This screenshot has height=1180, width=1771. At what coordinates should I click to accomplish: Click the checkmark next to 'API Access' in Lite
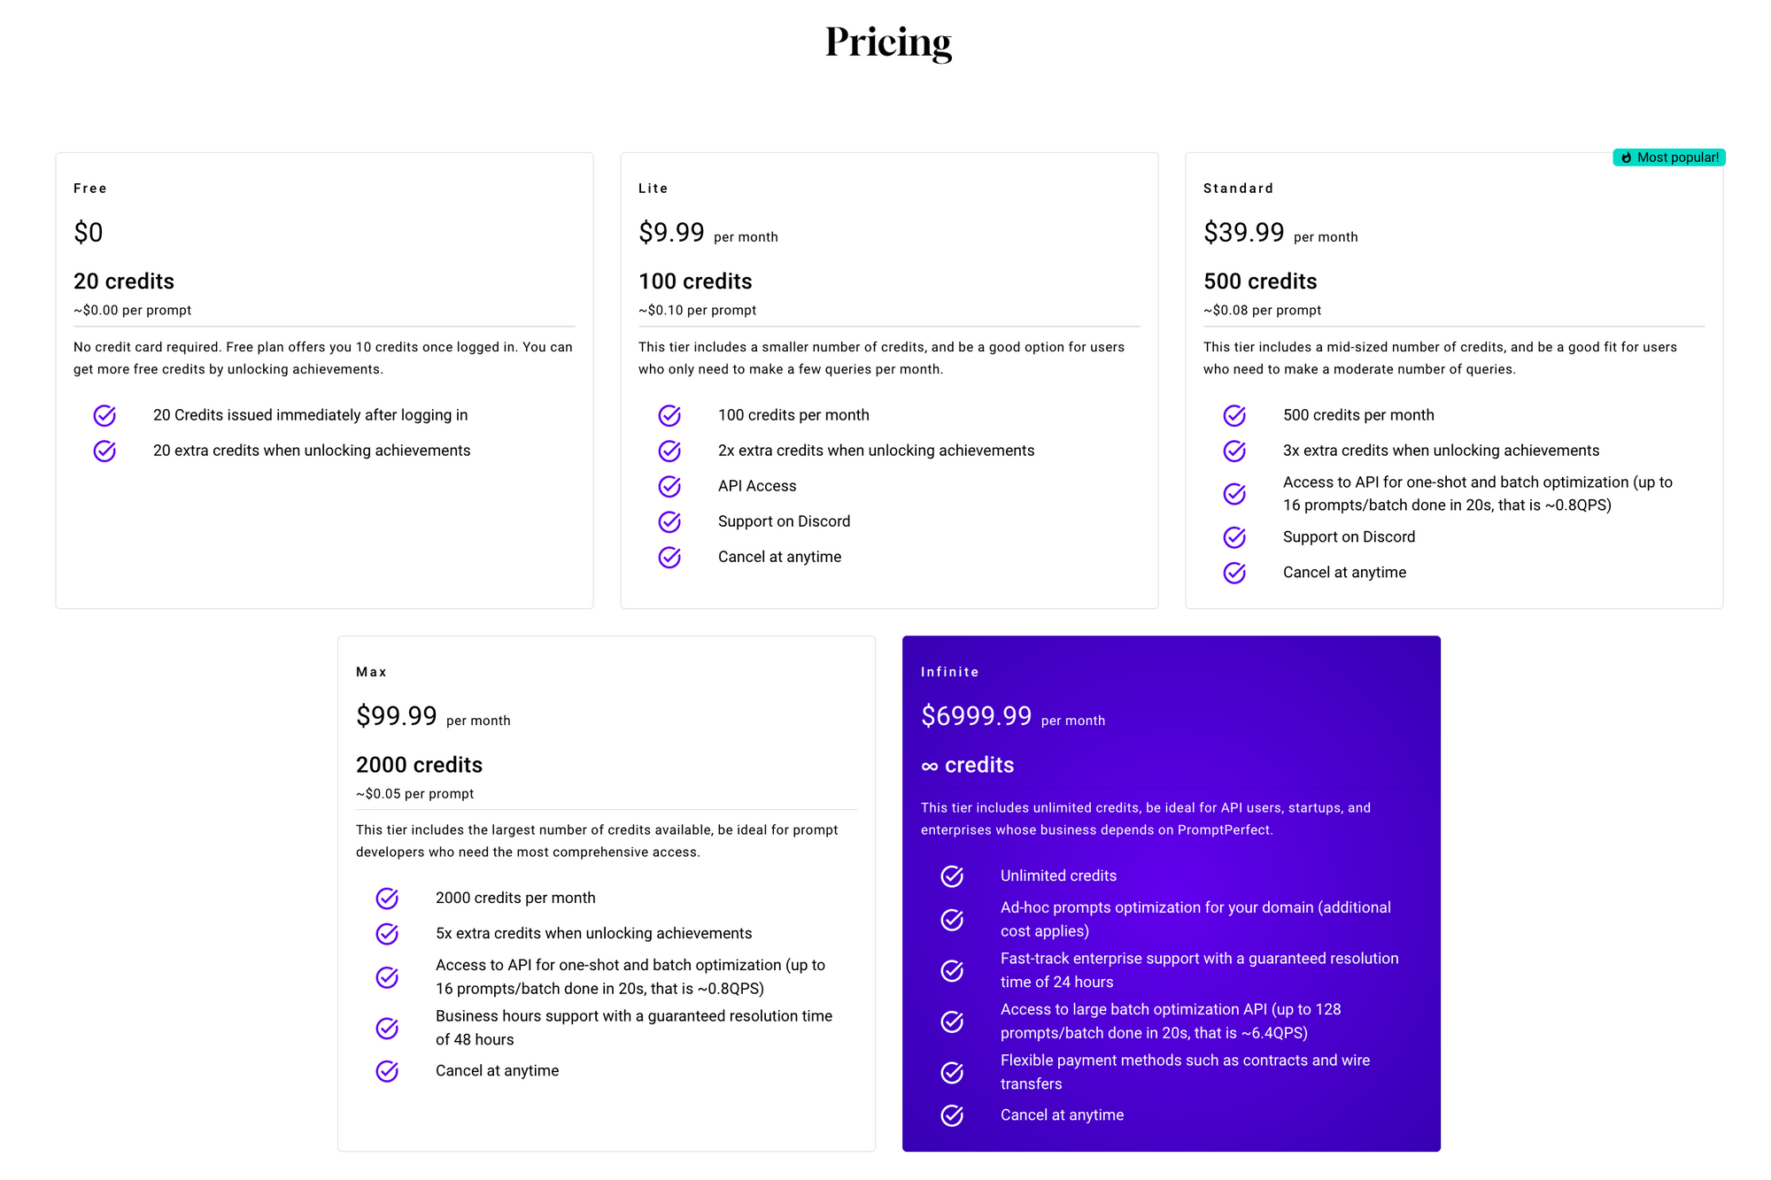click(x=669, y=486)
